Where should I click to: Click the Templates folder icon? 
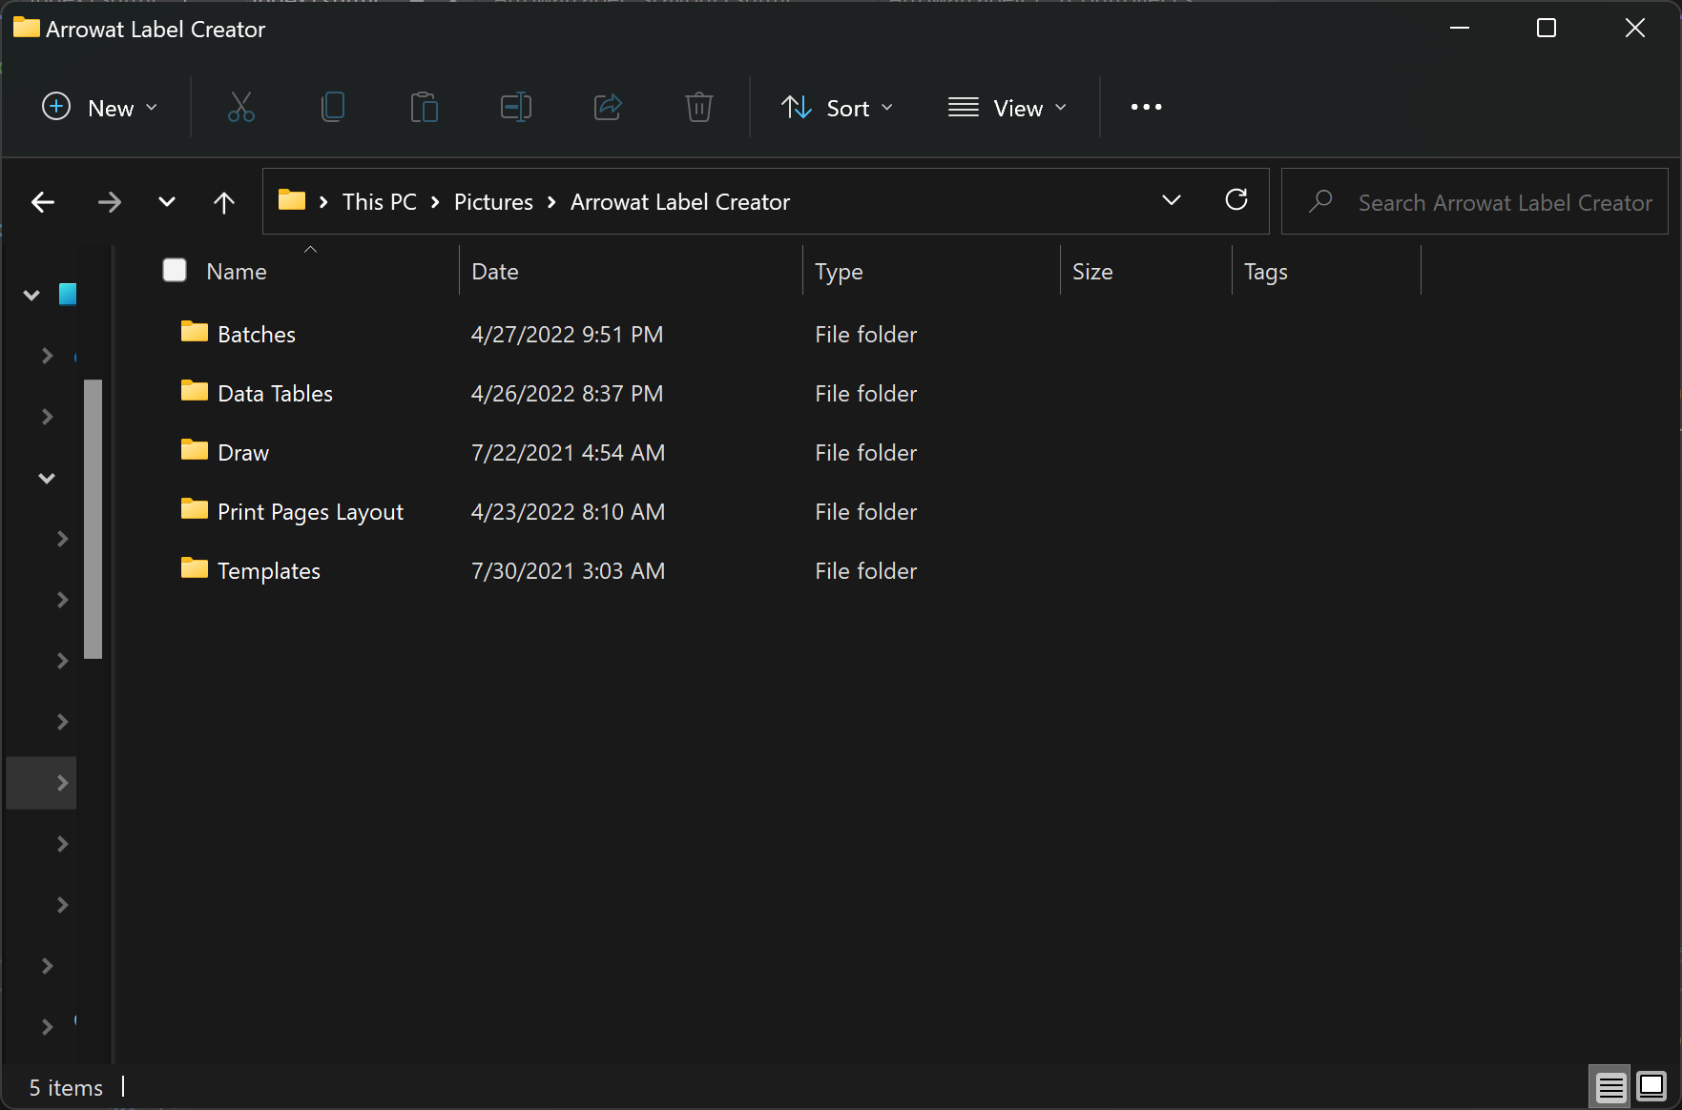click(x=195, y=568)
